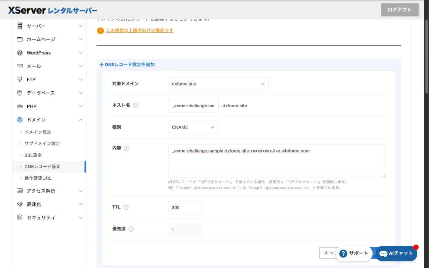Click the AIチャット button
The width and height of the screenshot is (429, 268).
coord(396,253)
